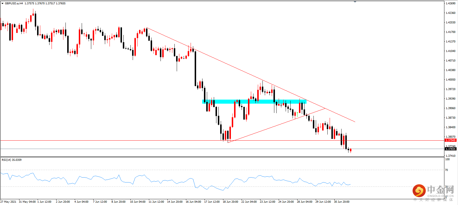Click the 1.38070 price axis label

[x=450, y=137]
